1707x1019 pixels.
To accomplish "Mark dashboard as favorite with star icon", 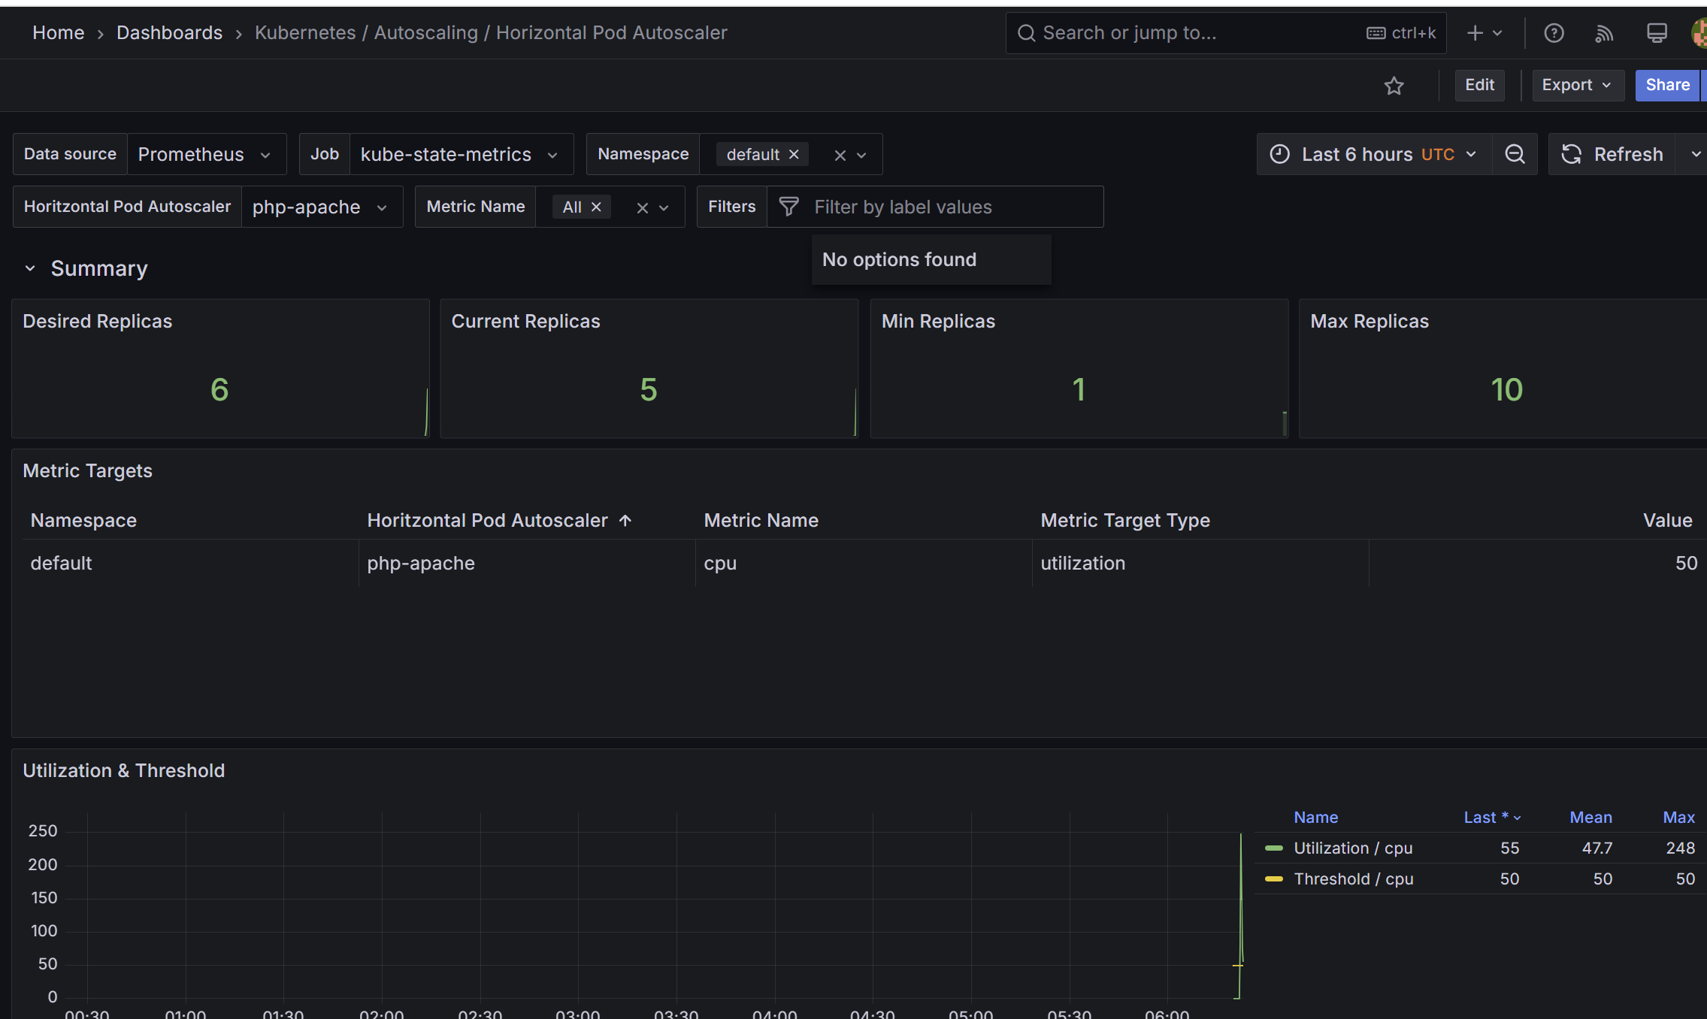I will [1394, 86].
